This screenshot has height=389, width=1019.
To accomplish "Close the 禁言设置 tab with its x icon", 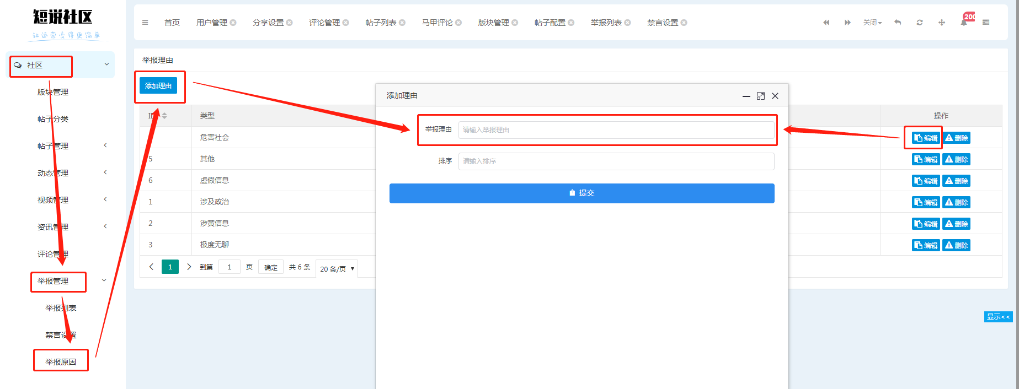I will [684, 23].
